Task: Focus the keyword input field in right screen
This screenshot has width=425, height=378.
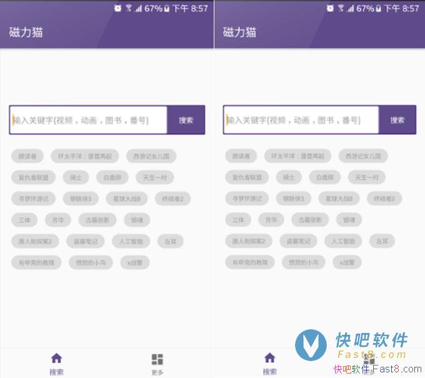Action: (x=301, y=120)
